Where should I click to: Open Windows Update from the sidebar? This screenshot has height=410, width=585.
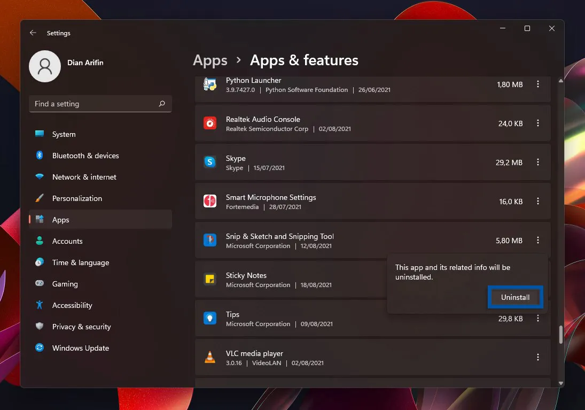[x=80, y=348]
